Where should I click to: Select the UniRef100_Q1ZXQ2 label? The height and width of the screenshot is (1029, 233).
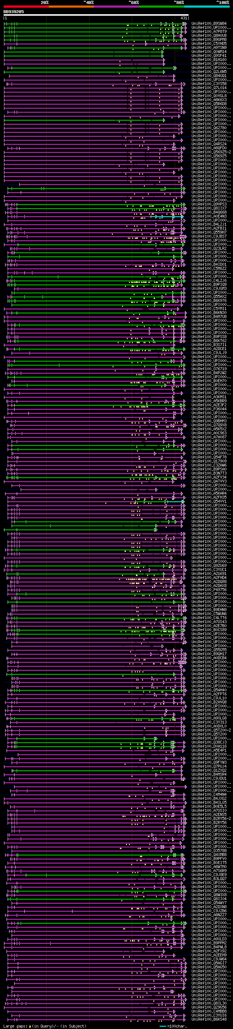[x=209, y=770]
